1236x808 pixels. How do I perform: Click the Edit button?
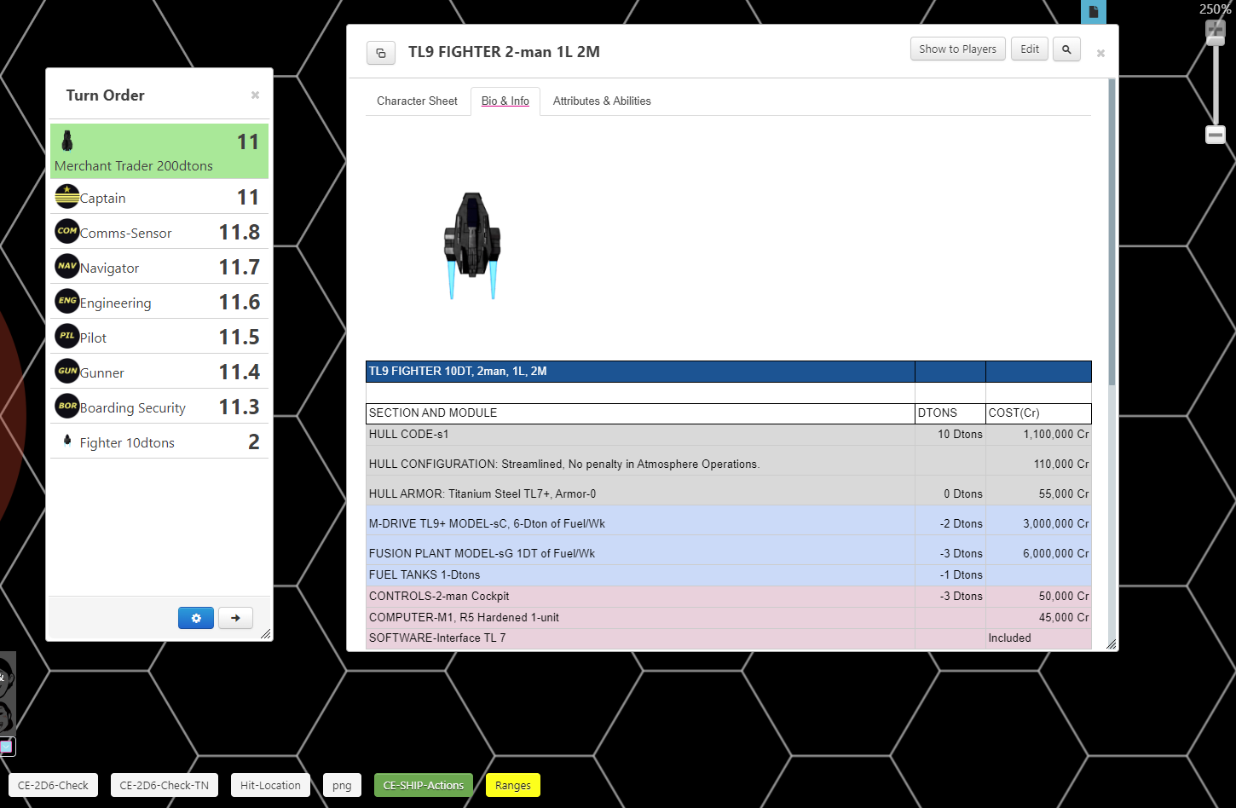coord(1030,49)
